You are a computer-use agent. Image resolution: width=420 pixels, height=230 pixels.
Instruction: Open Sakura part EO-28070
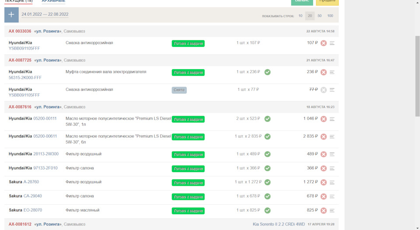pos(33,210)
